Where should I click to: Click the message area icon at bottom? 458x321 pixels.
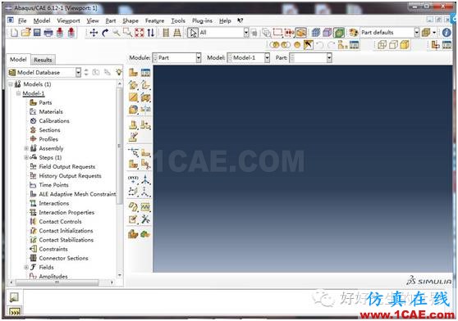14,297
